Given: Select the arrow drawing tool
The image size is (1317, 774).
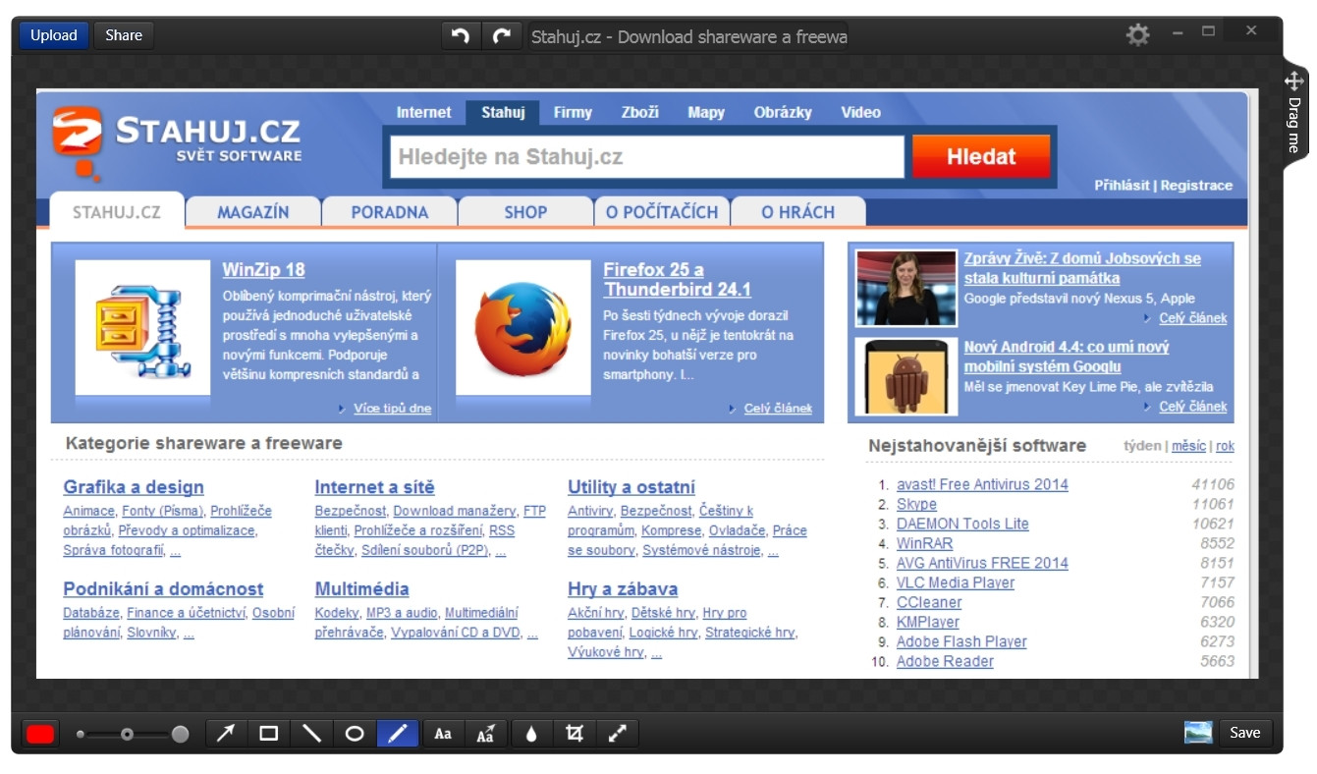Looking at the screenshot, I should [x=226, y=733].
